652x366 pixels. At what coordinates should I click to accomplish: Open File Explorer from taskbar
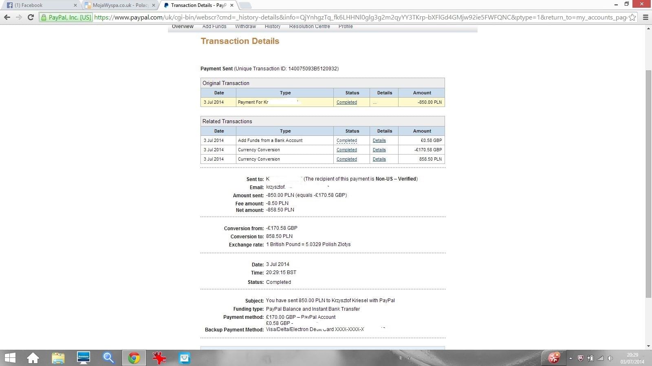coord(58,358)
